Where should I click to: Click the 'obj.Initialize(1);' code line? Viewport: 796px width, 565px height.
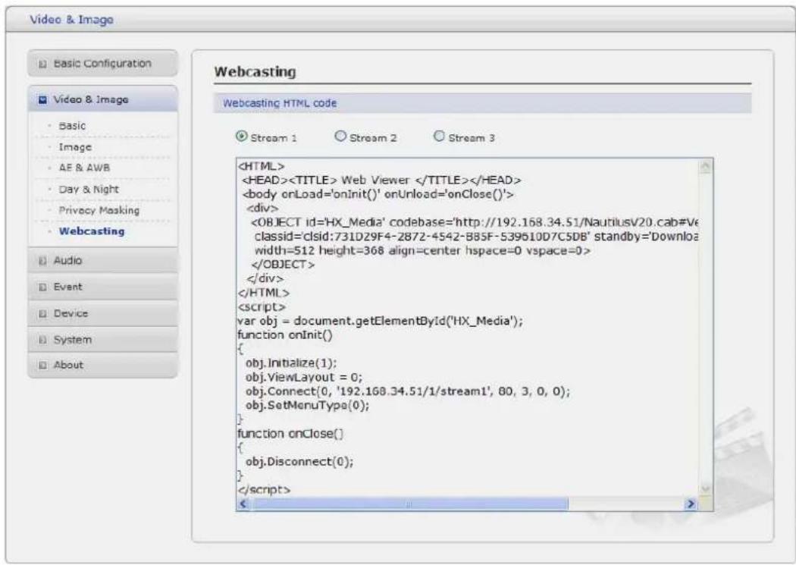(291, 363)
